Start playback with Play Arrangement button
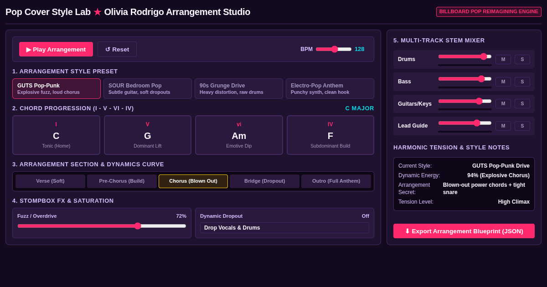 56,49
